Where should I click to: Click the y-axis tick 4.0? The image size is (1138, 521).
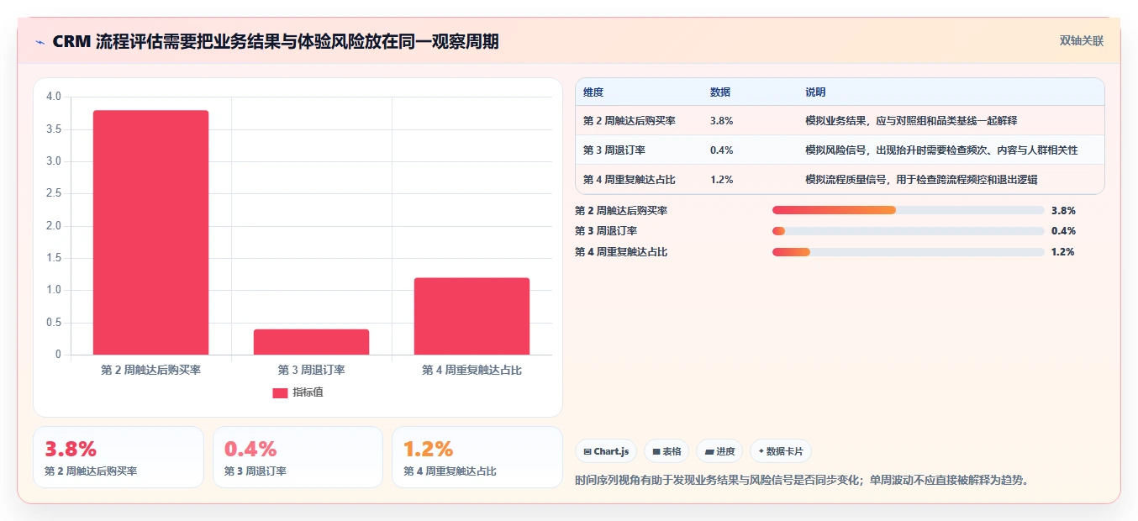(x=54, y=97)
